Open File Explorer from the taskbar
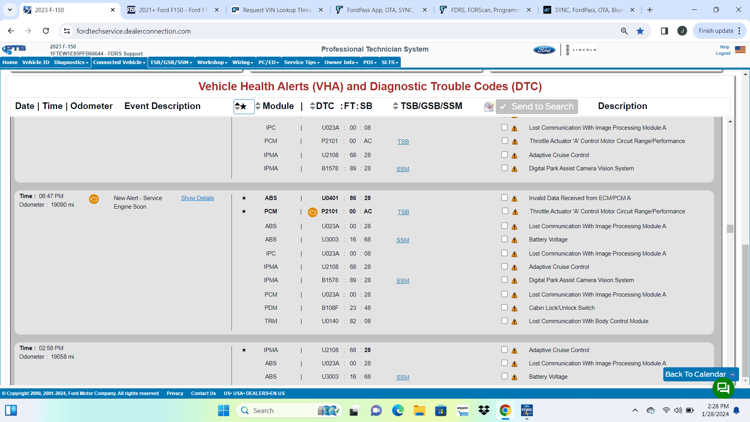This screenshot has height=422, width=750. coord(420,411)
